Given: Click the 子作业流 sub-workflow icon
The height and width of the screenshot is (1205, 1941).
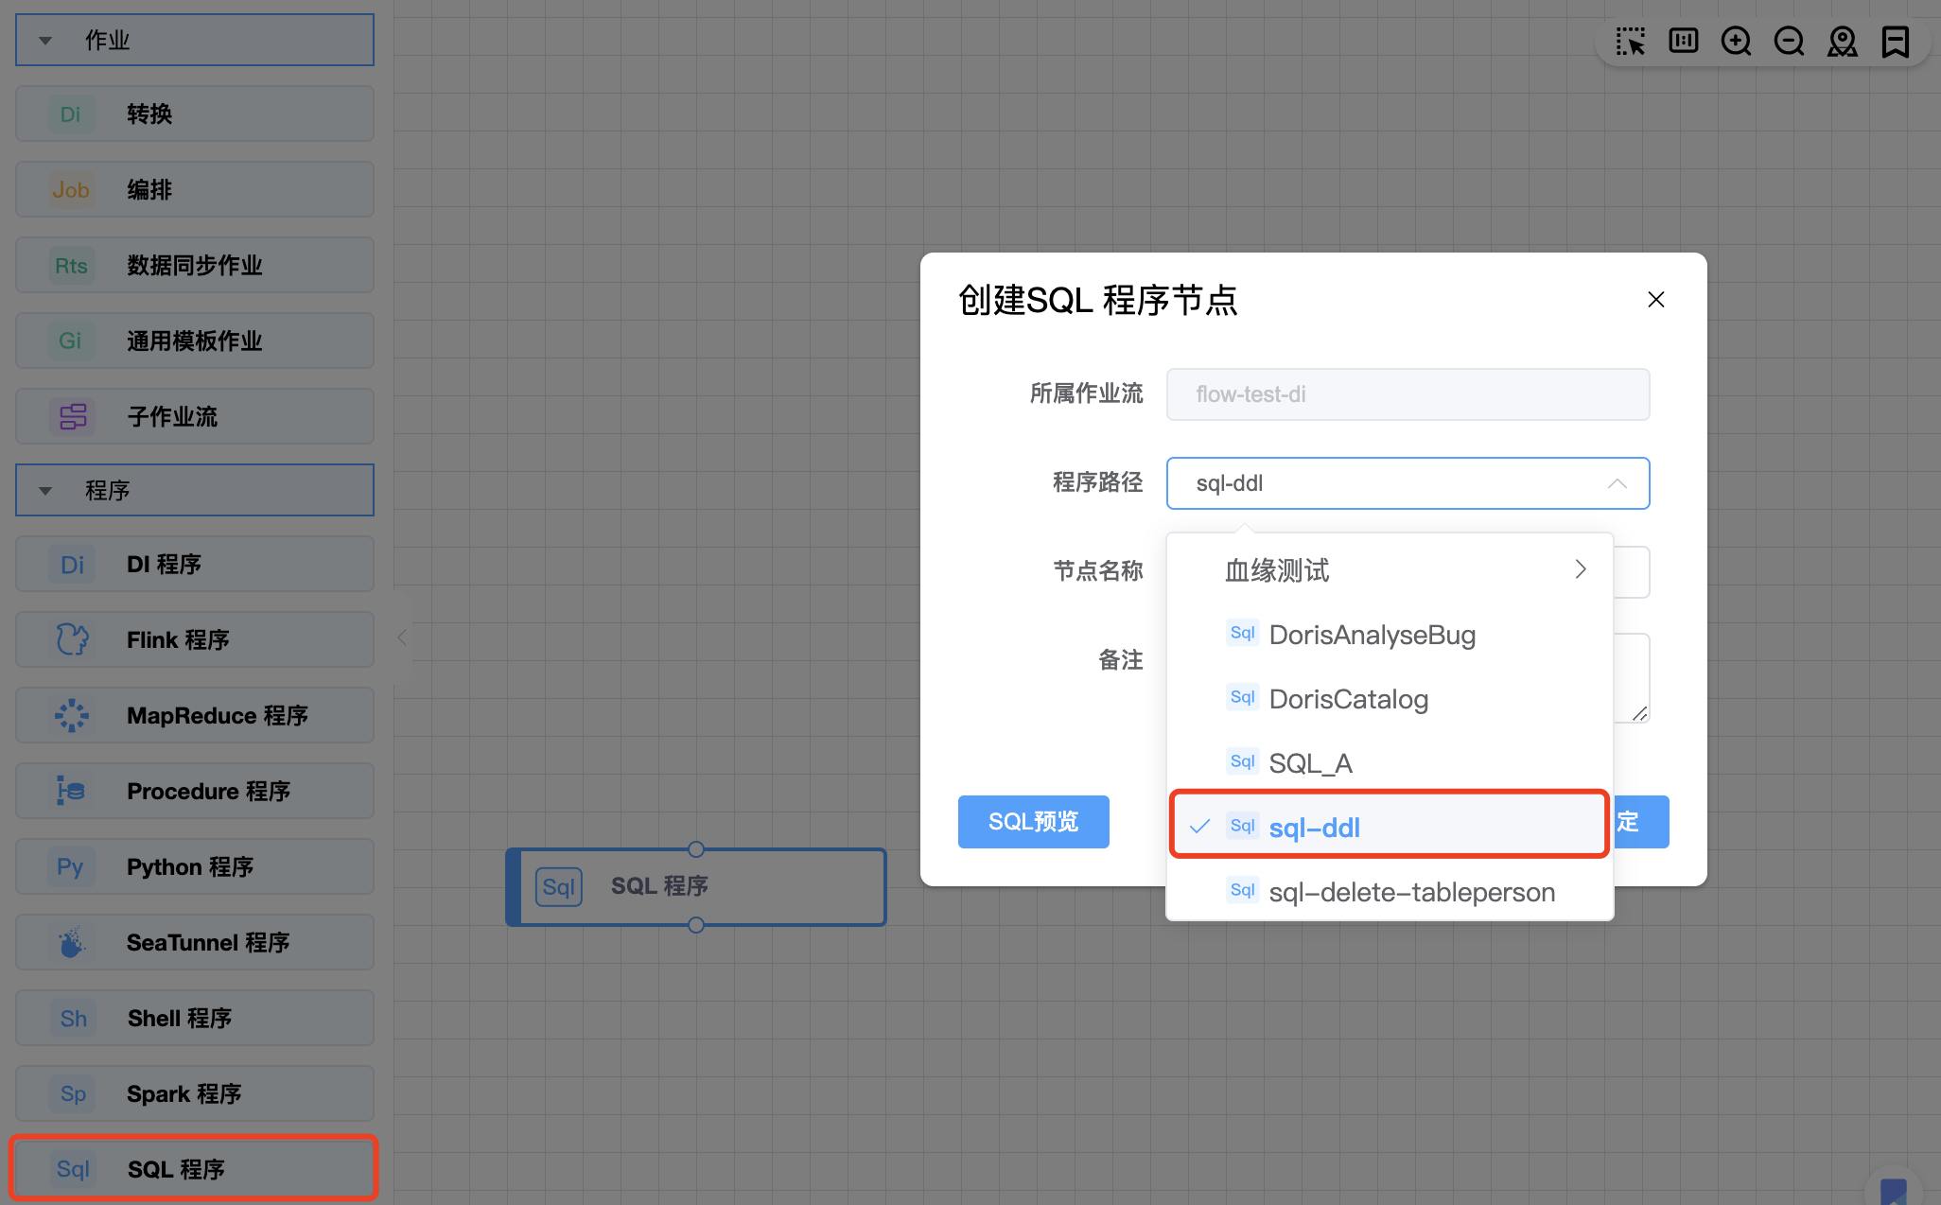Looking at the screenshot, I should pyautogui.click(x=72, y=416).
